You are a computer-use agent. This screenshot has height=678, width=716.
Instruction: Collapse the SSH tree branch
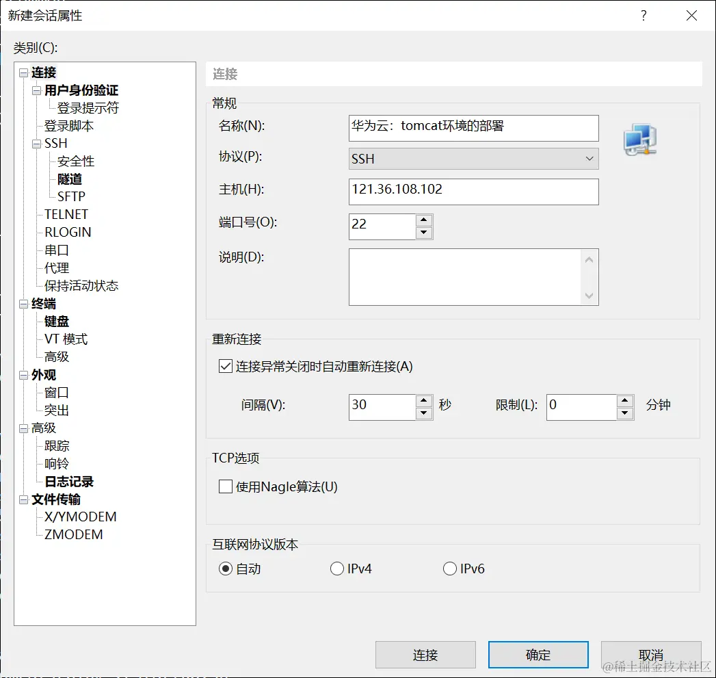click(x=36, y=143)
